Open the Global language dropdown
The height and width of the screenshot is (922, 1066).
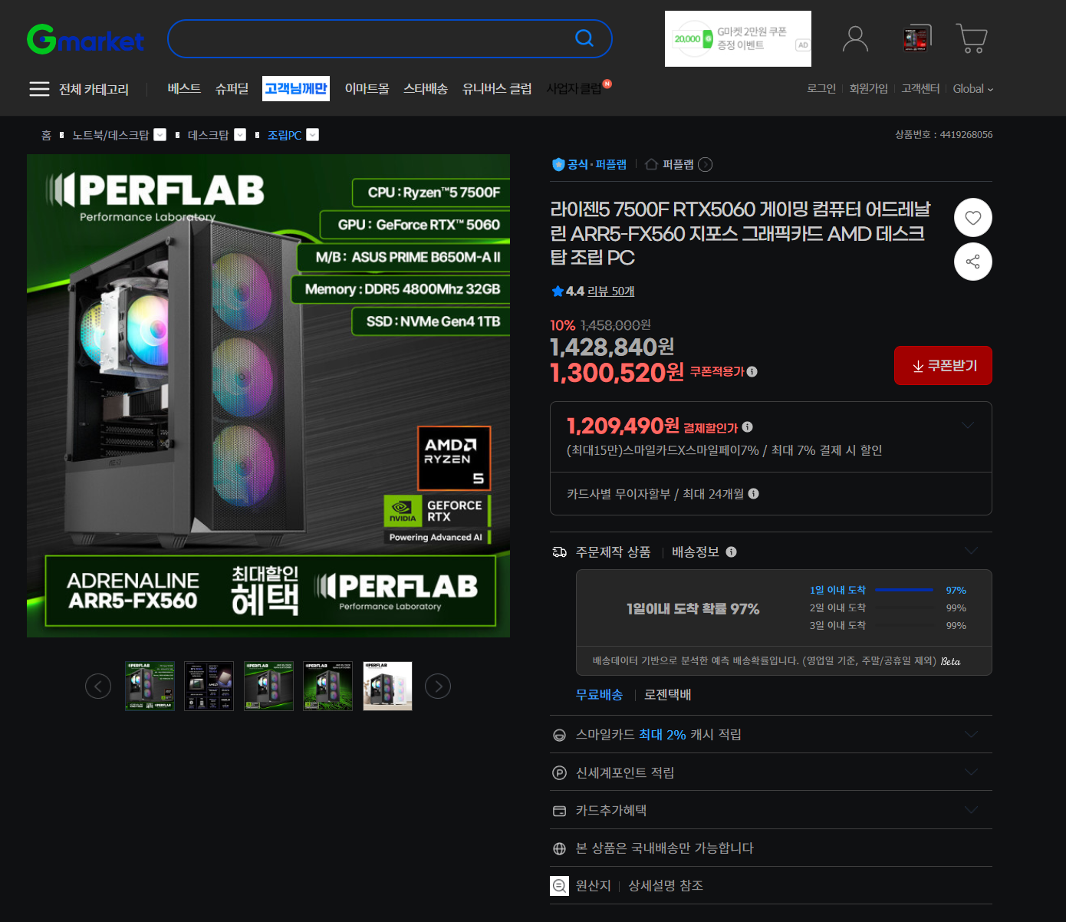coord(972,89)
